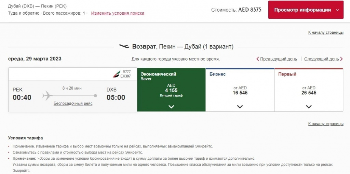
Task: Go to 'Следующий день' flights
Action: (x=321, y=59)
